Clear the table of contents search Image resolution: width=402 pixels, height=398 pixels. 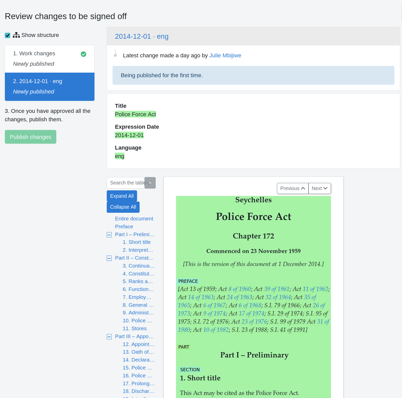[150, 183]
